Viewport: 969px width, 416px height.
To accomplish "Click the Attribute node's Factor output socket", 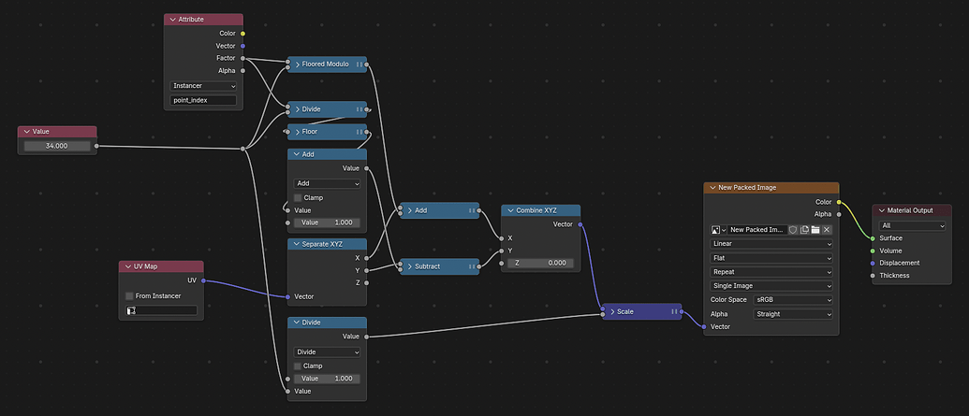I will point(242,58).
